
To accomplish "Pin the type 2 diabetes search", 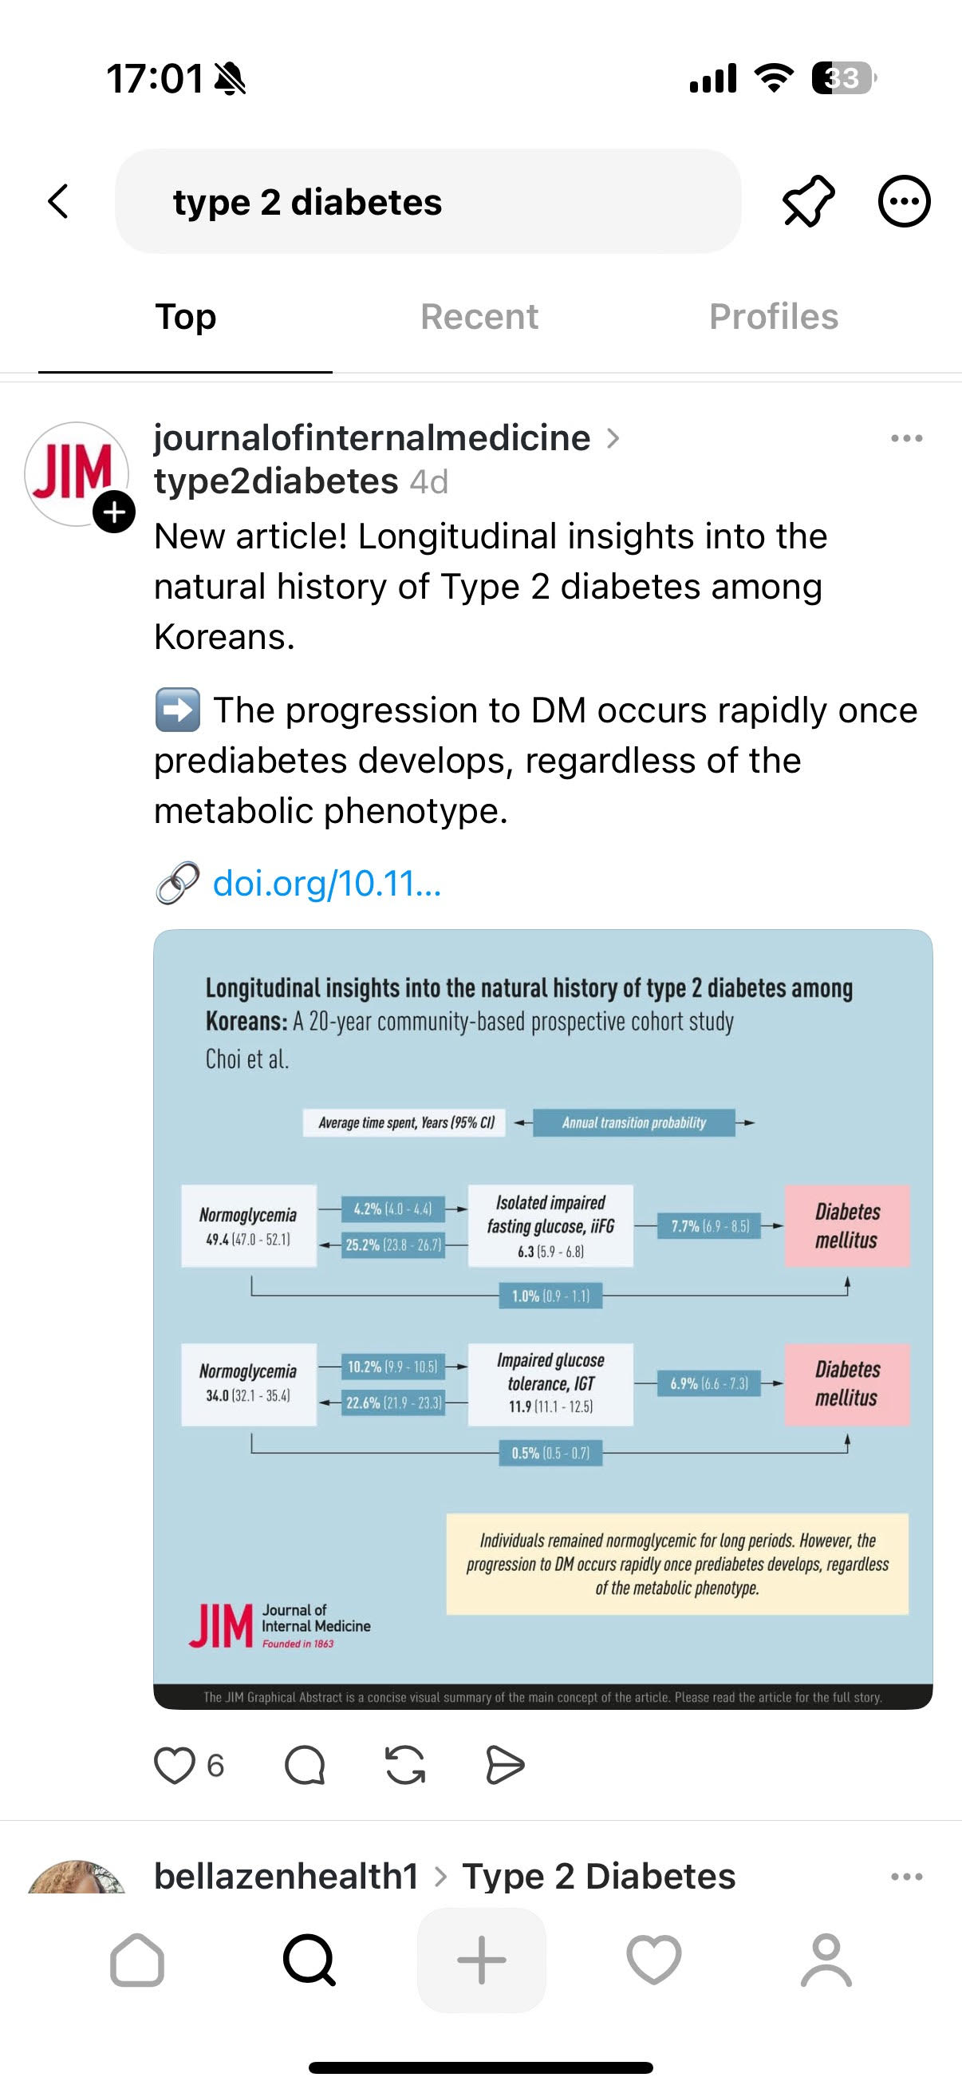I will [x=808, y=201].
